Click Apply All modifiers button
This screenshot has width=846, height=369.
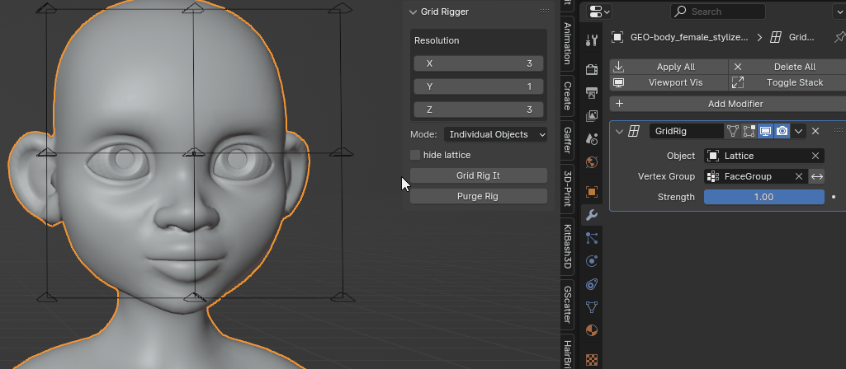669,67
